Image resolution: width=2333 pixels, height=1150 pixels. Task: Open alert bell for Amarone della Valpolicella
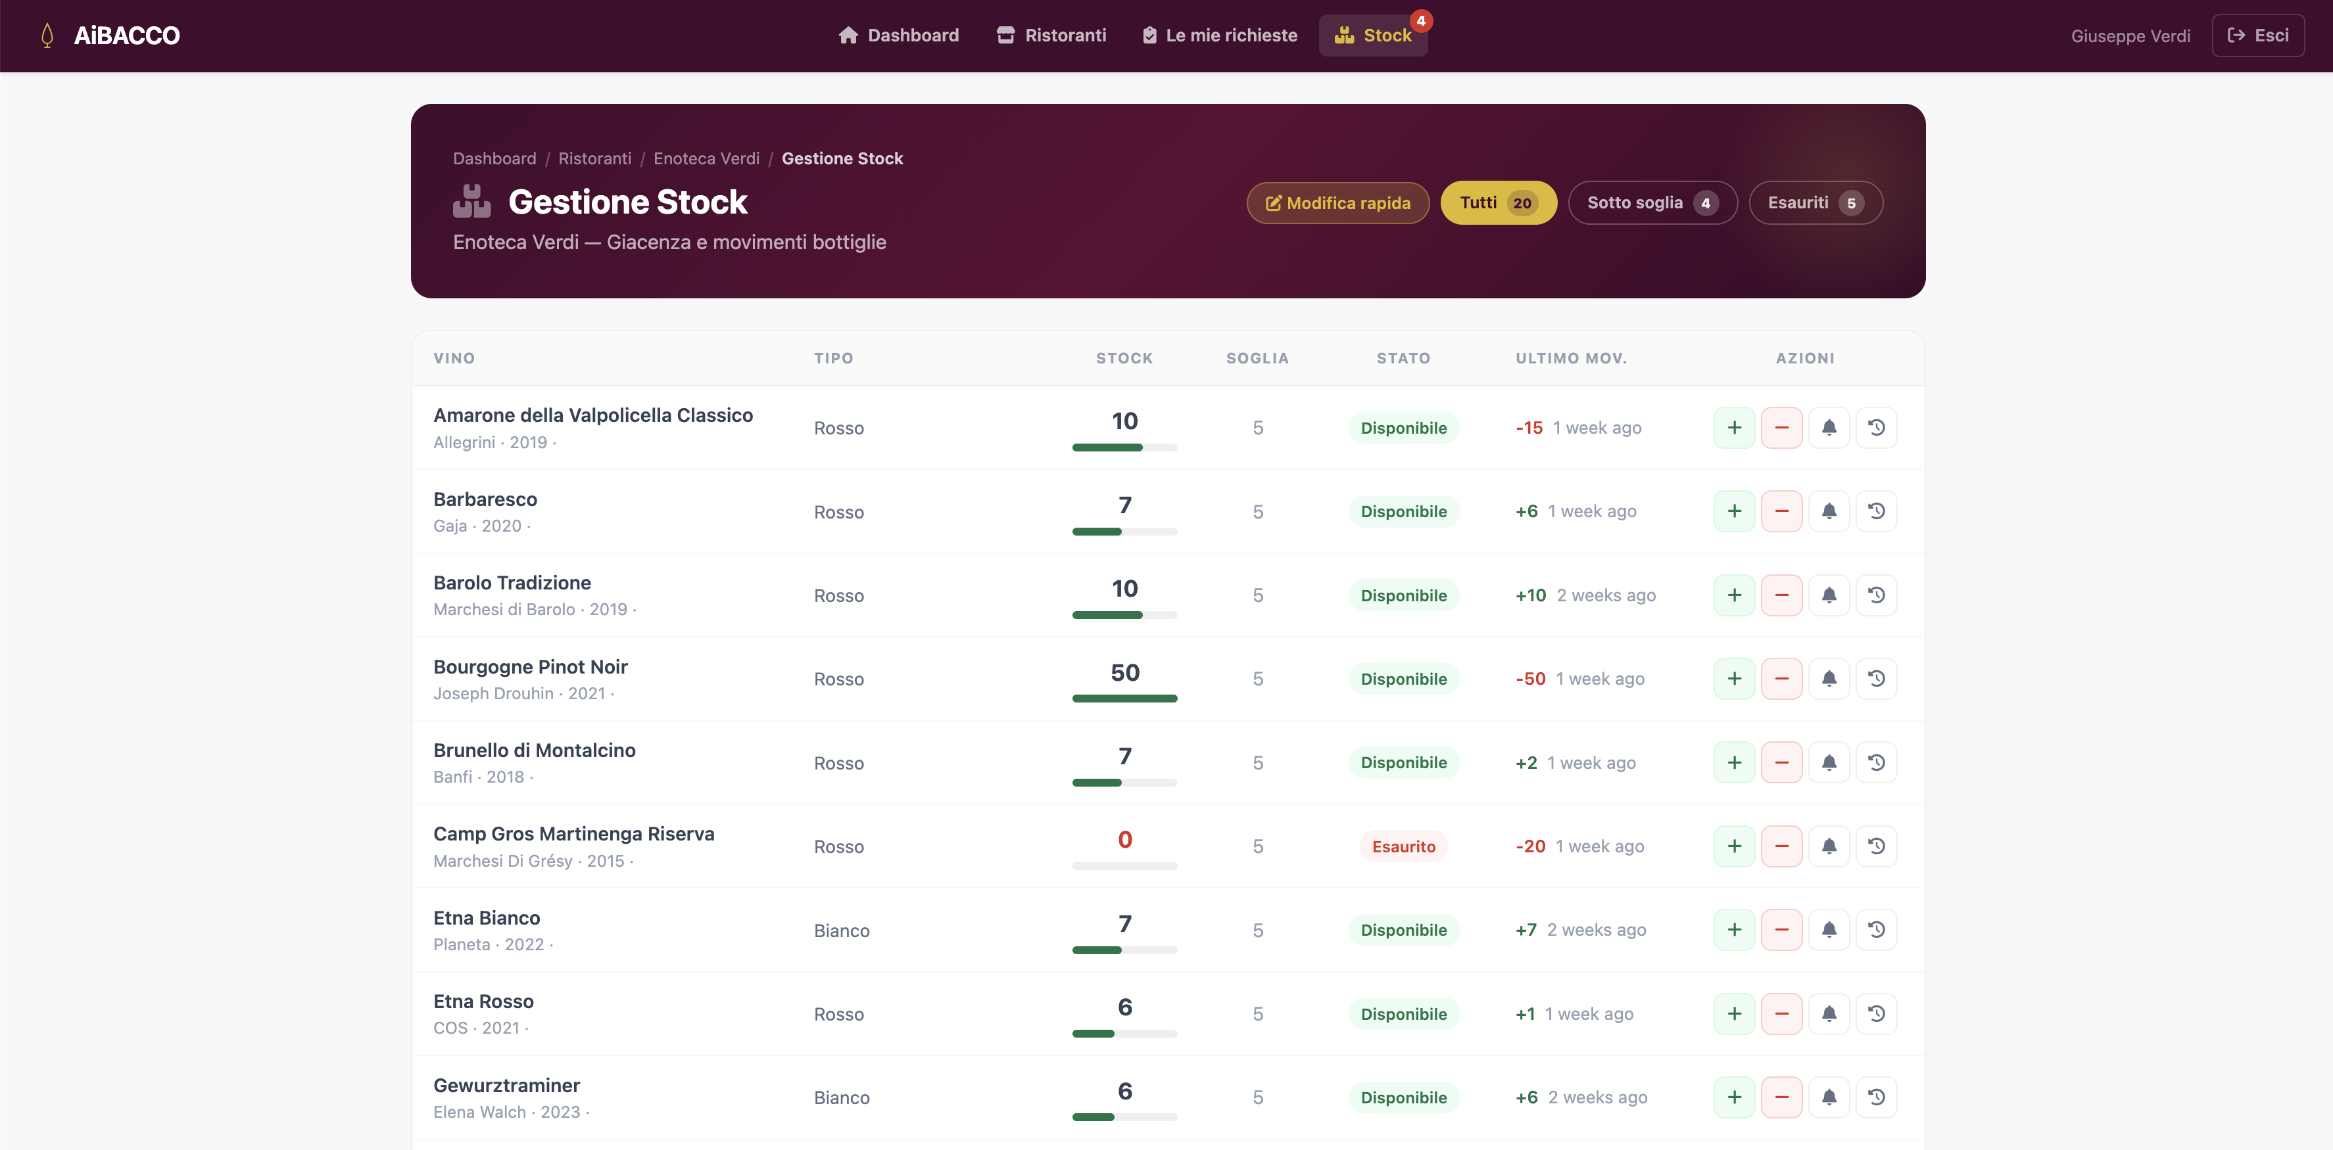point(1829,428)
